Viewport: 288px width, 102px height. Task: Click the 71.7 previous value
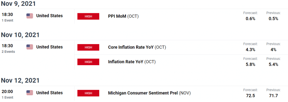(273, 96)
